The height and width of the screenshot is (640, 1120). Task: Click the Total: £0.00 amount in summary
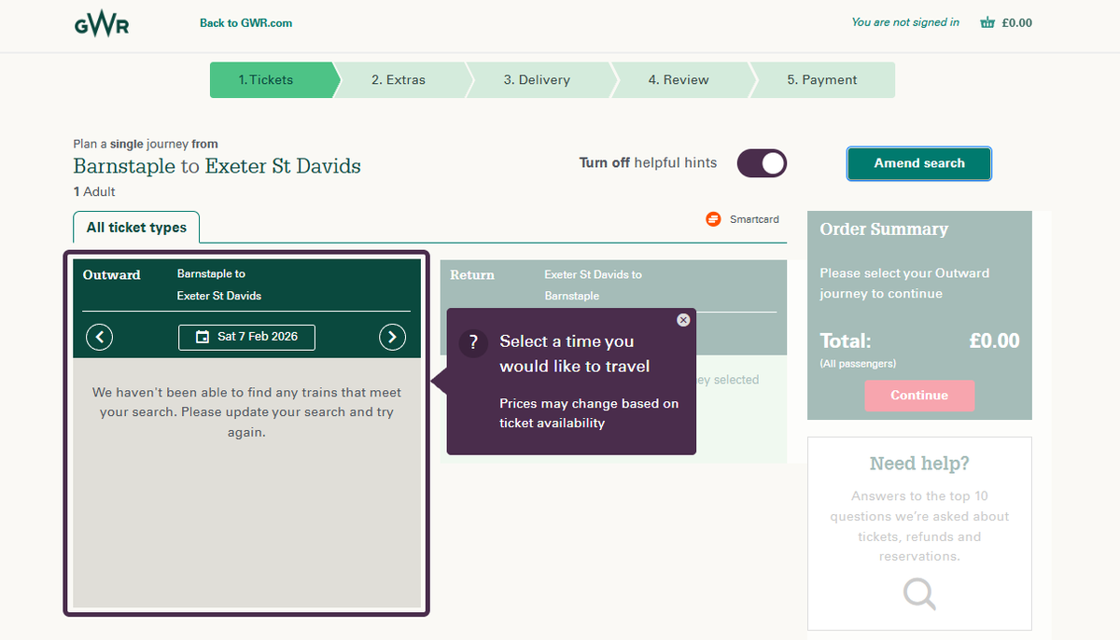tap(995, 341)
